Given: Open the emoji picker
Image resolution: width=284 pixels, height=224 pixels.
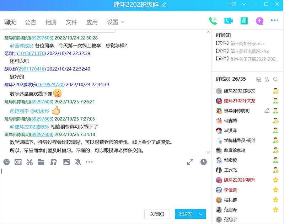Looking at the screenshot, I should tap(6, 162).
